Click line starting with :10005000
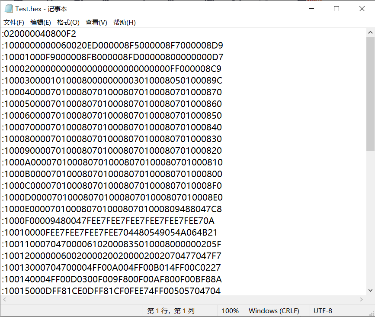 pos(112,104)
